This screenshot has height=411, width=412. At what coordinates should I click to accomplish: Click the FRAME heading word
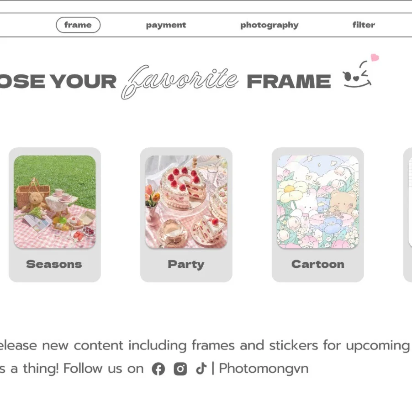(289, 81)
